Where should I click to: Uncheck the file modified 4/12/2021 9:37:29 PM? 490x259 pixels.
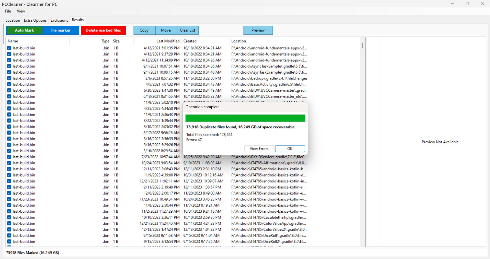(x=9, y=54)
